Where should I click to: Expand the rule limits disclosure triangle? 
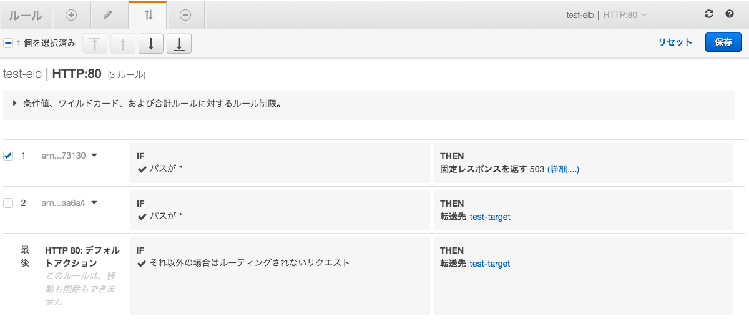coord(15,103)
